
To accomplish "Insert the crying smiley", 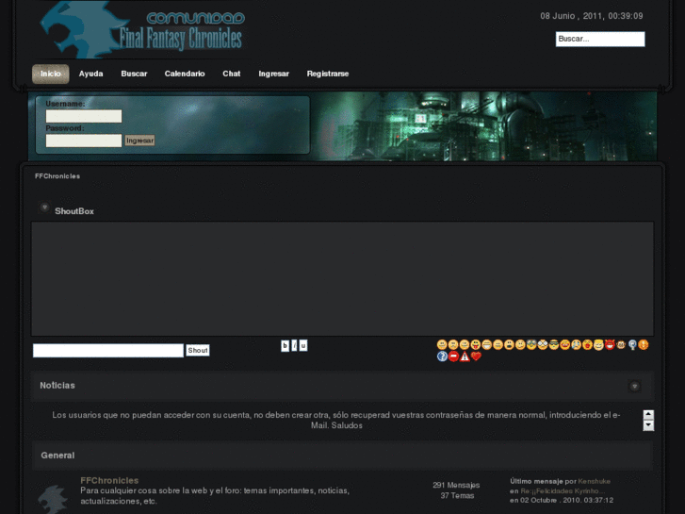I will [577, 344].
